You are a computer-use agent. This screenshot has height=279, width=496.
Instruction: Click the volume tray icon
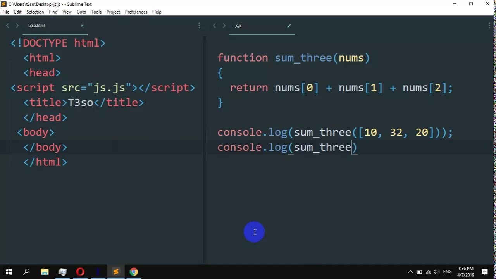[x=436, y=272]
